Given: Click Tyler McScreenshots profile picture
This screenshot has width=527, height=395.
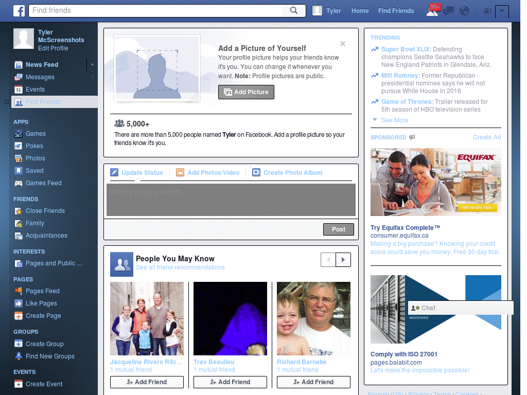Looking at the screenshot, I should pos(24,39).
